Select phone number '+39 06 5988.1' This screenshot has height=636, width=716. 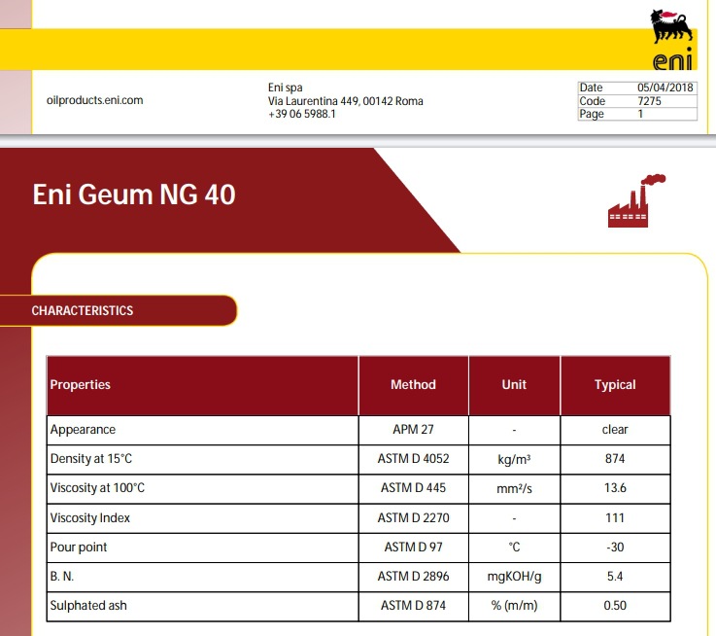coord(302,114)
